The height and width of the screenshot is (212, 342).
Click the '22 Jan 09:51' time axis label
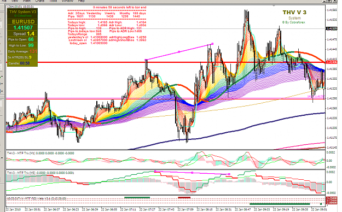[319, 209]
